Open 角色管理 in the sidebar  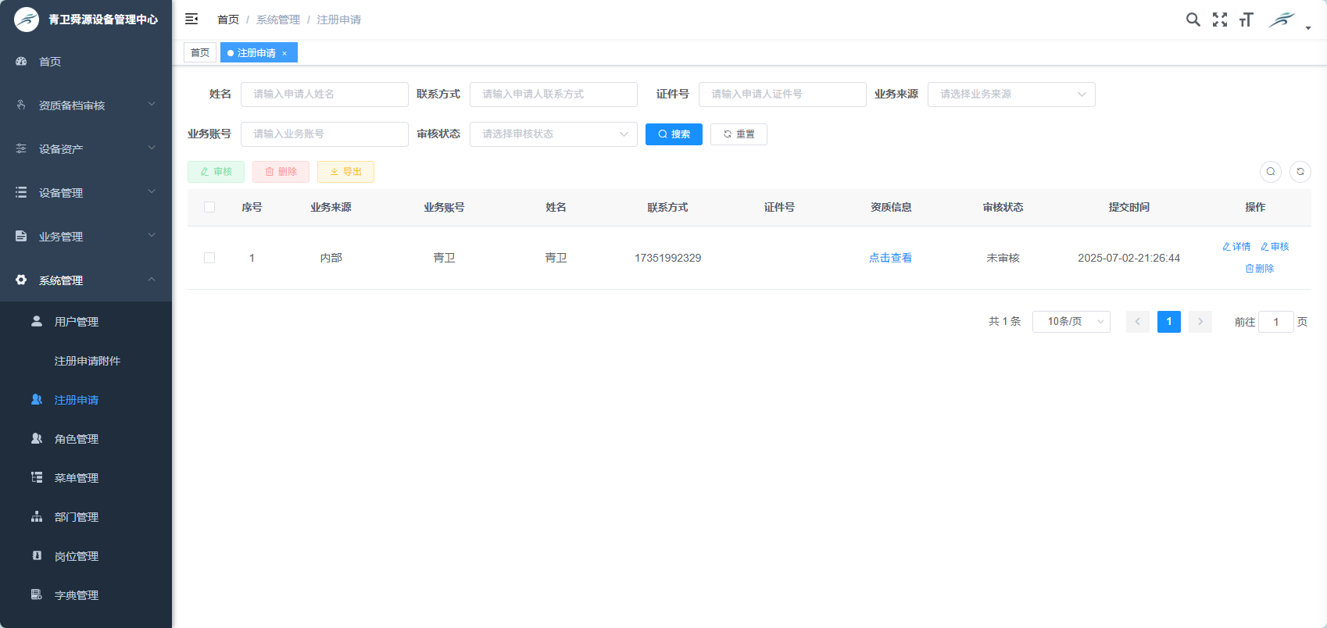click(x=77, y=439)
